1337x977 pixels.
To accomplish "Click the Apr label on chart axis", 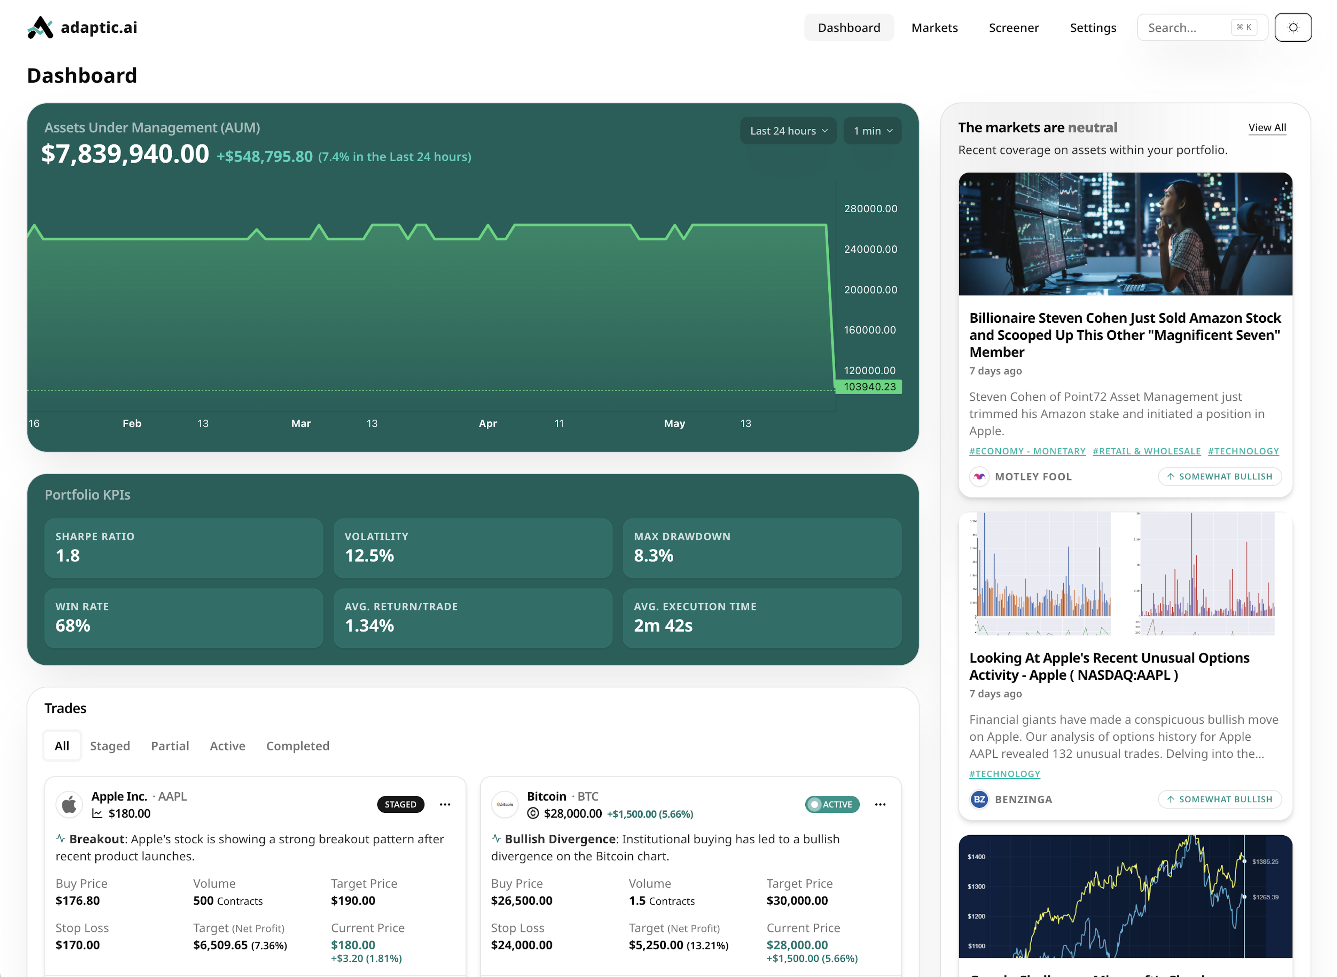I will click(488, 424).
